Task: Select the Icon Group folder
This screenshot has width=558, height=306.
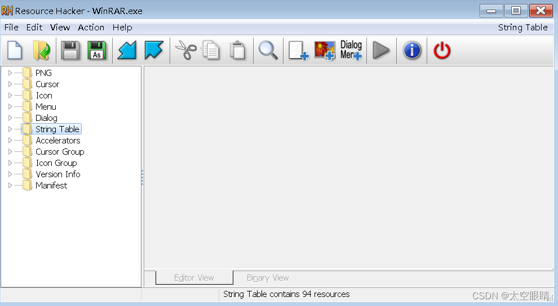Action: [x=50, y=163]
